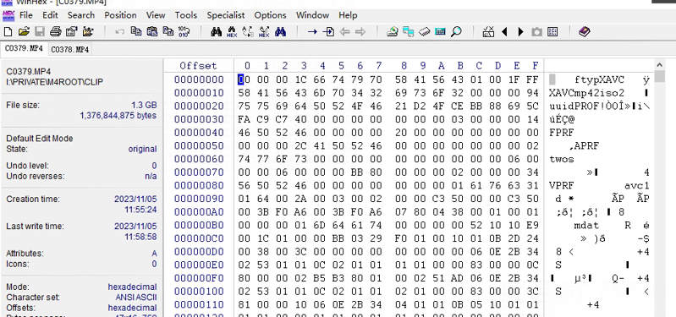Viewport: 676px width, 317px height.
Task: Click 'uuidPROF' text in the ASCII column
Action: tap(574, 106)
